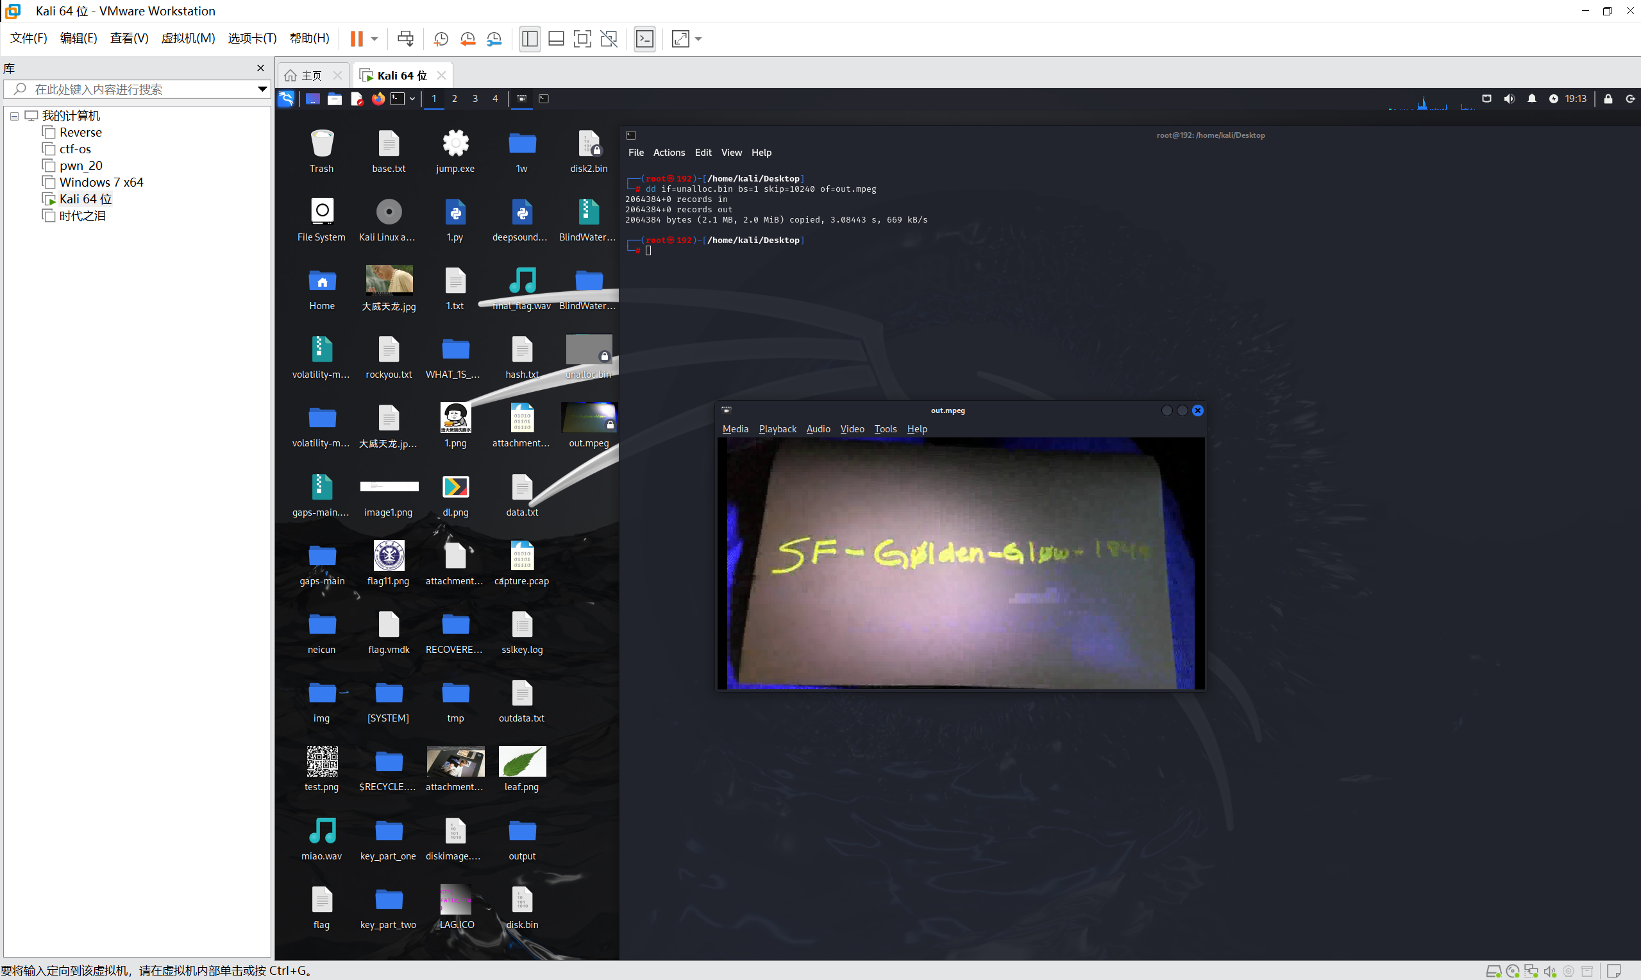Open the pause button power options dropdown
Screen dimensions: 1641x980
pos(374,39)
